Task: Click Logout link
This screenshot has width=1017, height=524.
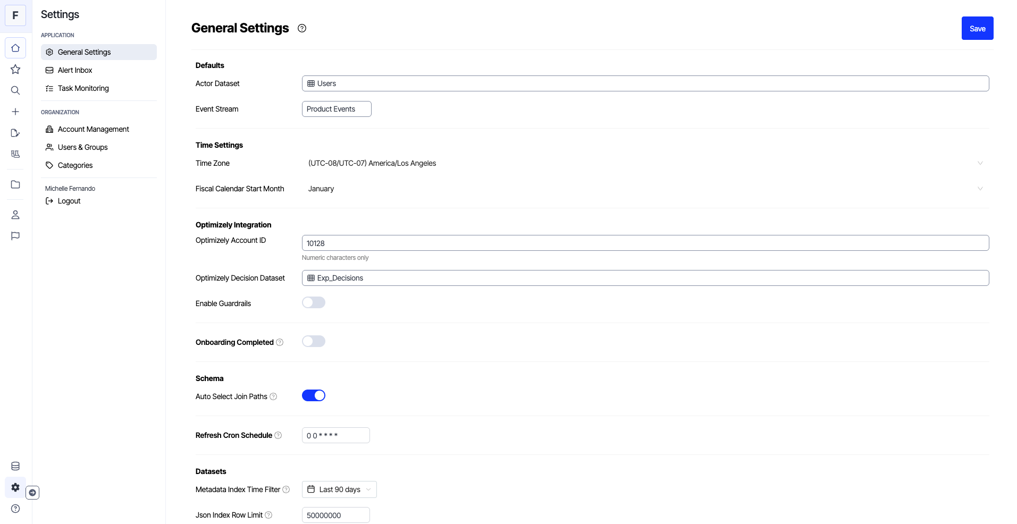Action: click(69, 201)
